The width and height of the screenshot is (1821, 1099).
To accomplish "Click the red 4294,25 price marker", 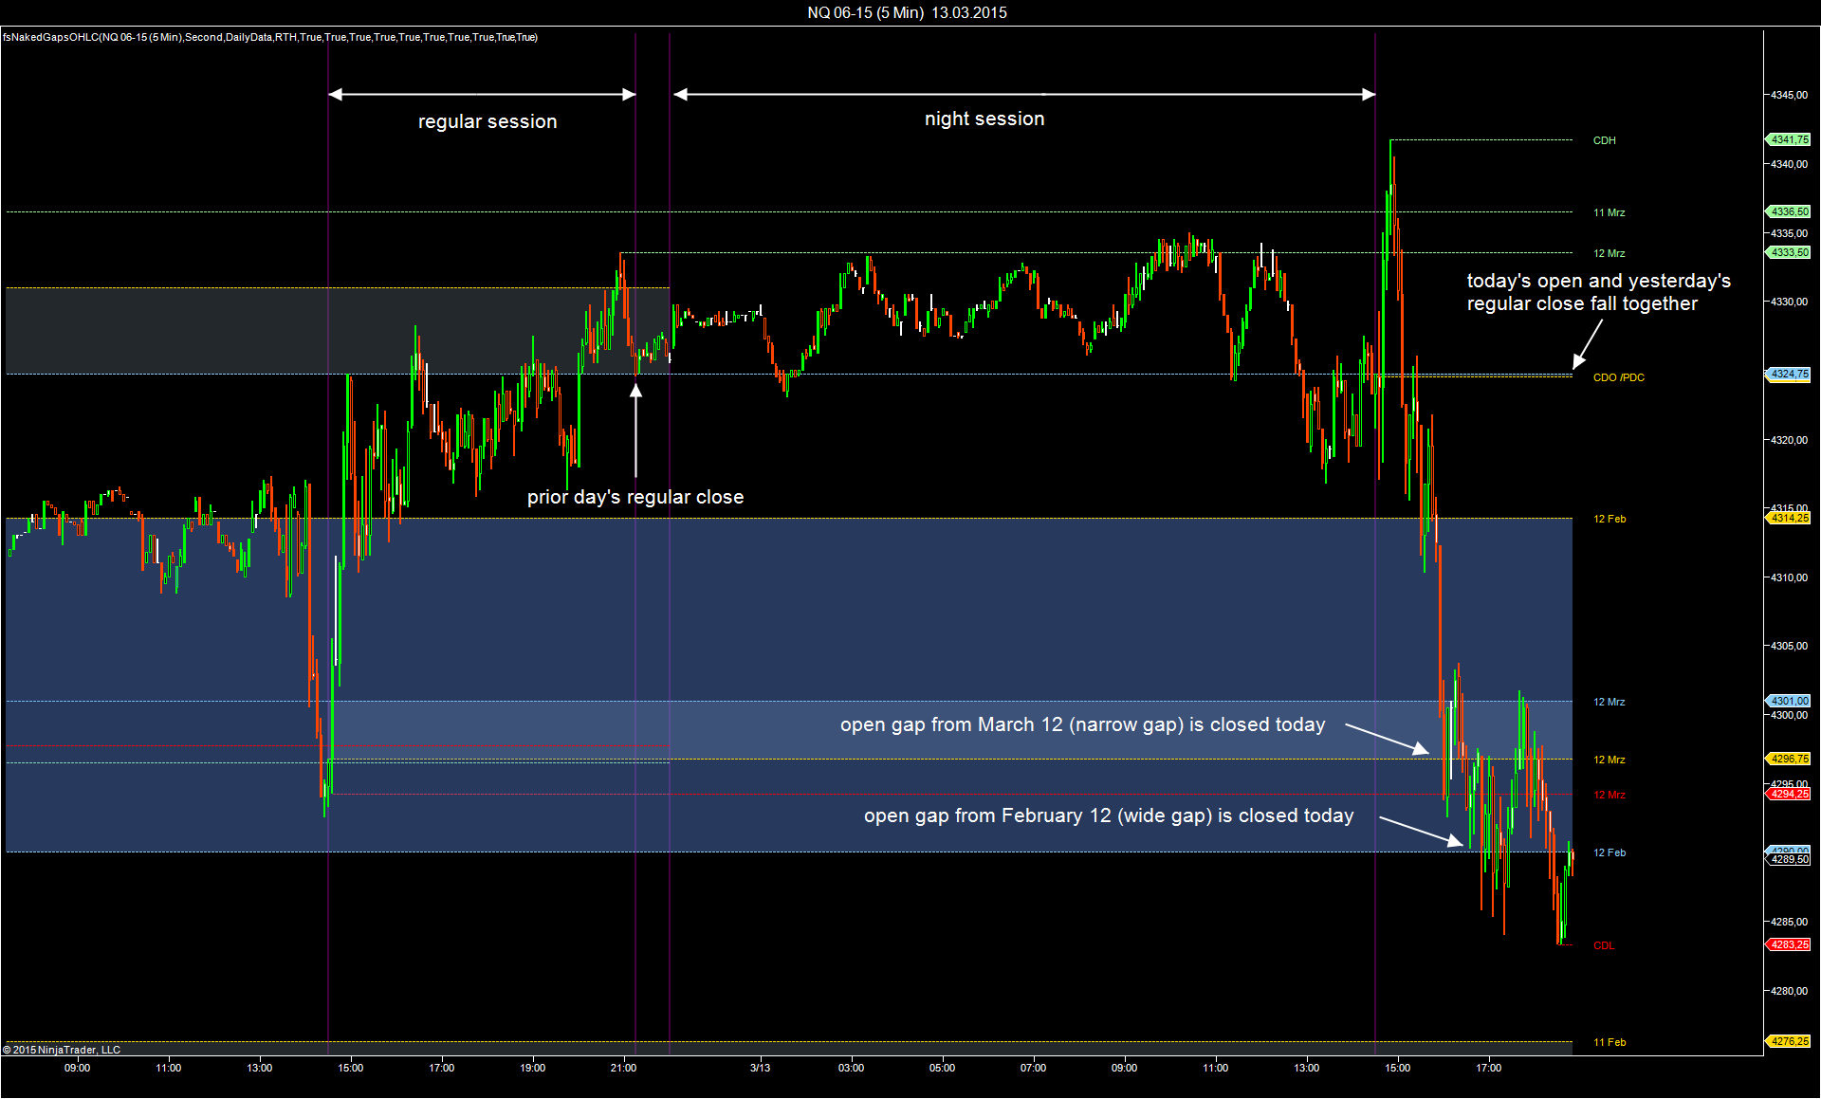I will [x=1789, y=794].
